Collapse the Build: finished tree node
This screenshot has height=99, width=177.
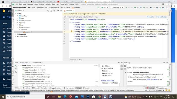[19, 65]
